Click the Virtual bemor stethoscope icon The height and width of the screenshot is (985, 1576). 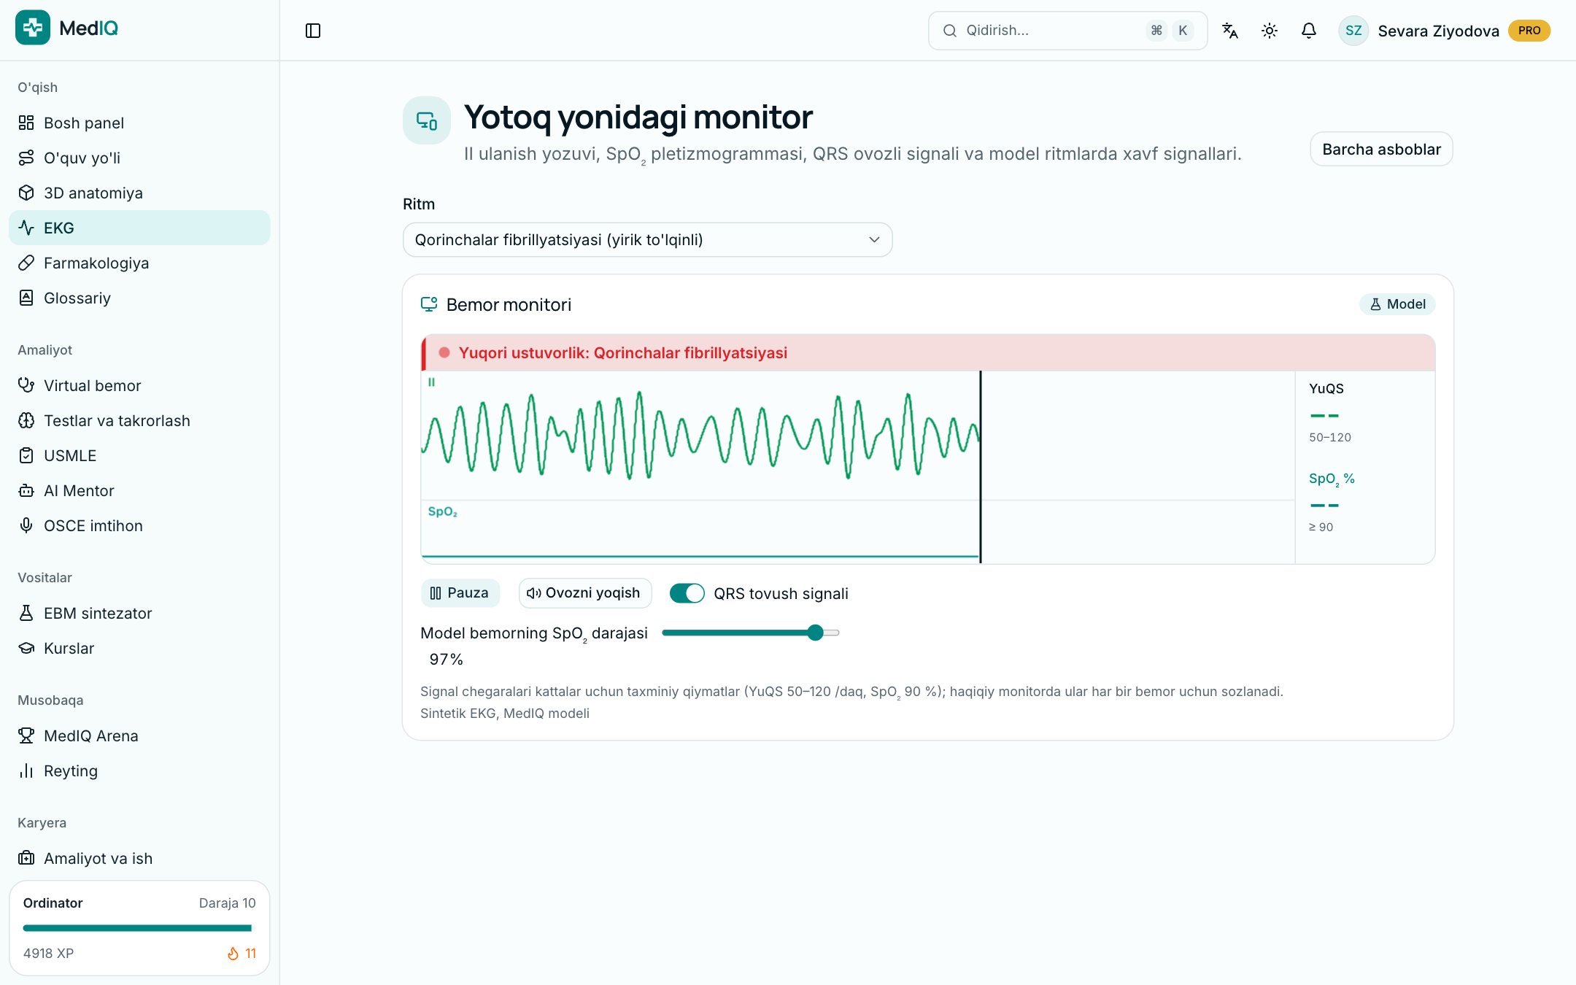(x=26, y=385)
